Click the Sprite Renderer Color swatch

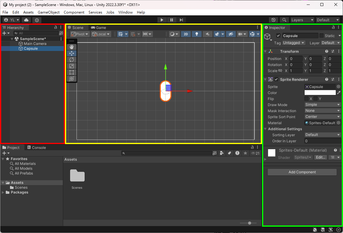click(x=320, y=93)
